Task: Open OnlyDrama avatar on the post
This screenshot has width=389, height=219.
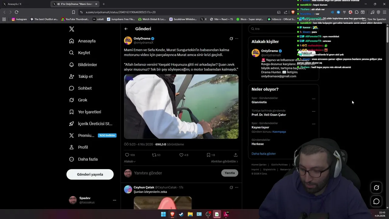Action: 128,40
